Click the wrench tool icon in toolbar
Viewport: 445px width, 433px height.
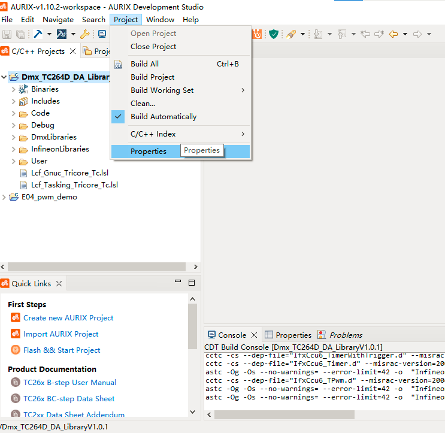(85, 34)
